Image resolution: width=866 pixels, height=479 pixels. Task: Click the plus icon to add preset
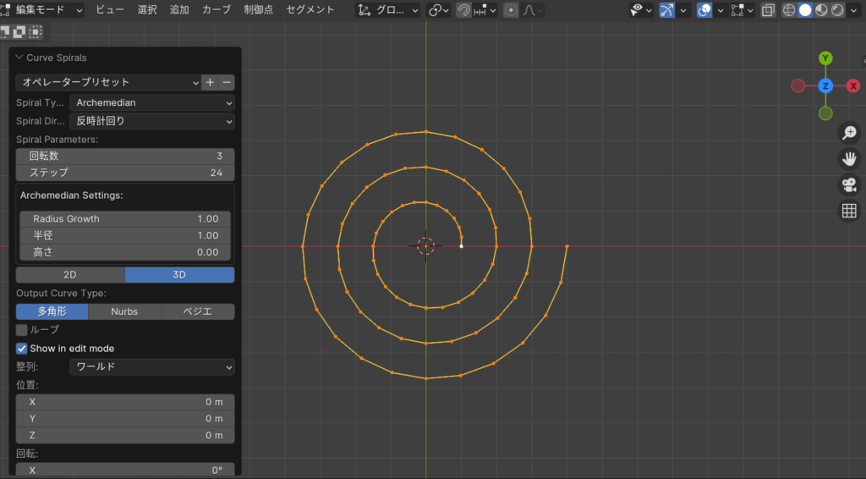[x=209, y=82]
